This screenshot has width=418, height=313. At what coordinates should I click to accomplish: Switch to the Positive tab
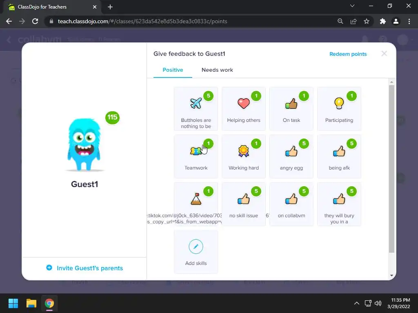tap(173, 70)
